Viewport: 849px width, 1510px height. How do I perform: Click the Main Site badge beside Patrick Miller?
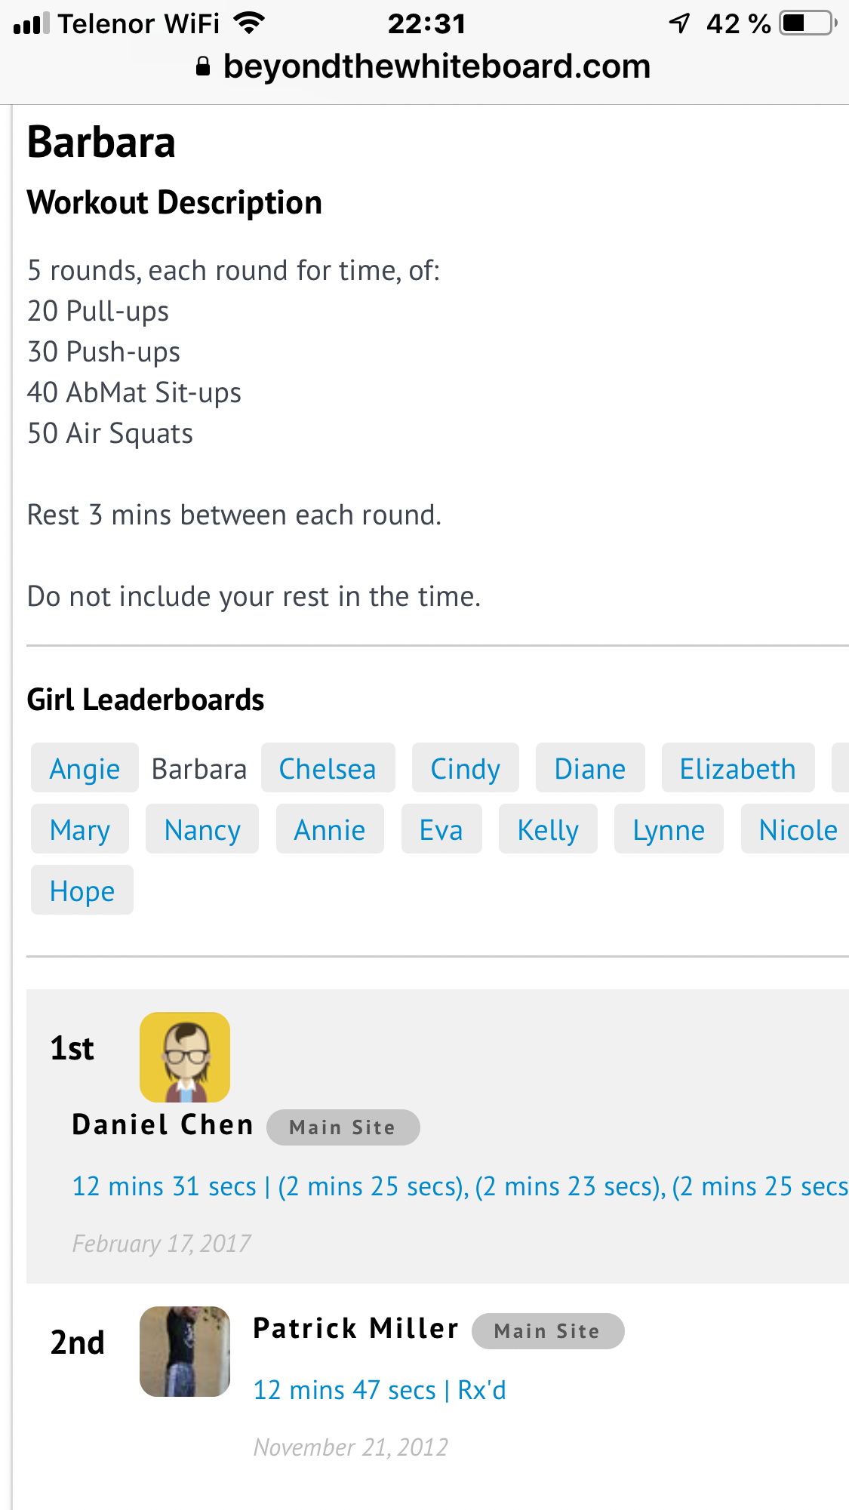tap(547, 1331)
